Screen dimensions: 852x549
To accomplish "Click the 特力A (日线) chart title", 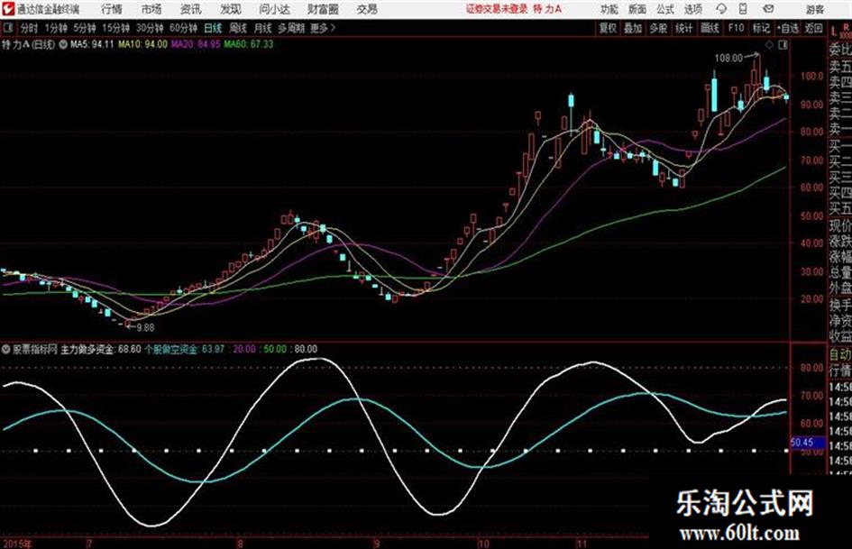I will (x=28, y=44).
